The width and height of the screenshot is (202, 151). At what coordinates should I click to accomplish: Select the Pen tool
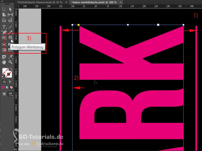click(x=4, y=32)
